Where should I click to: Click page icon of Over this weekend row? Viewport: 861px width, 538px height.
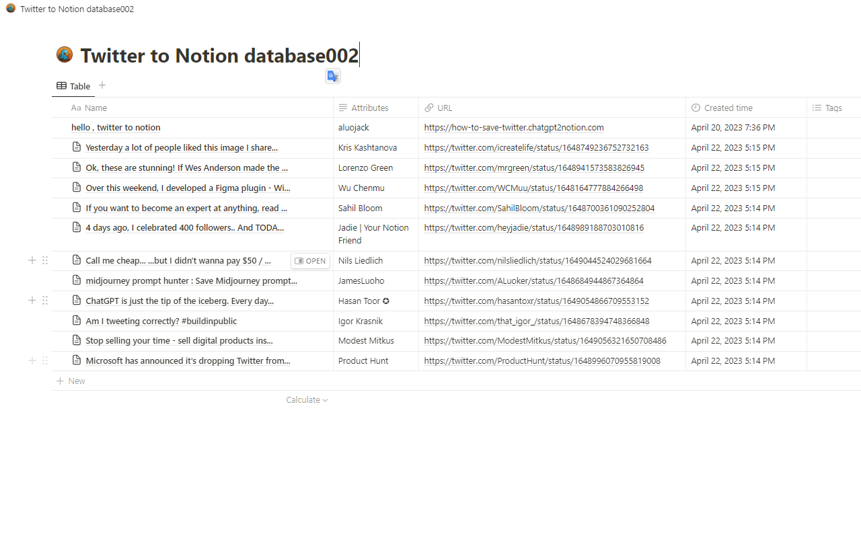click(x=77, y=188)
